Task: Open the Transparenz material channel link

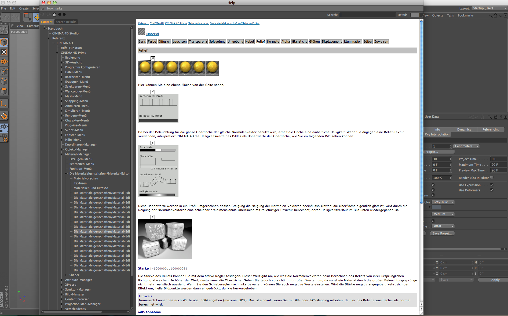Action: point(198,42)
